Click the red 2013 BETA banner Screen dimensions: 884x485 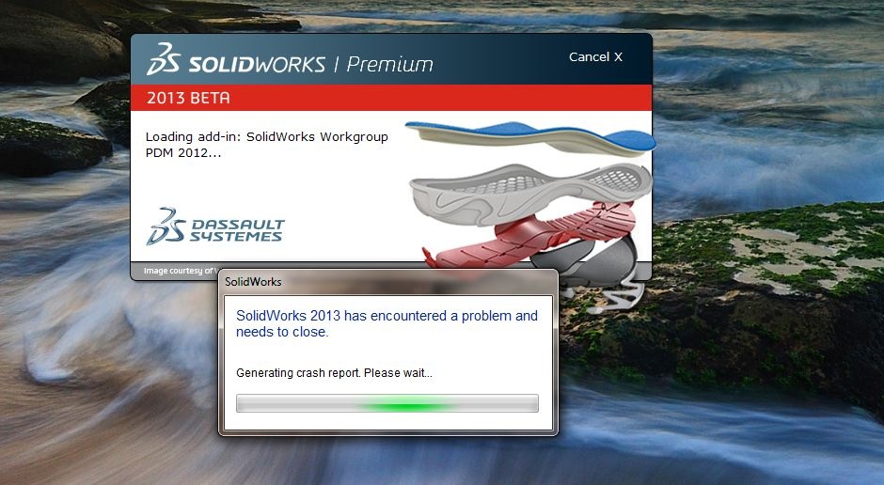pyautogui.click(x=391, y=98)
